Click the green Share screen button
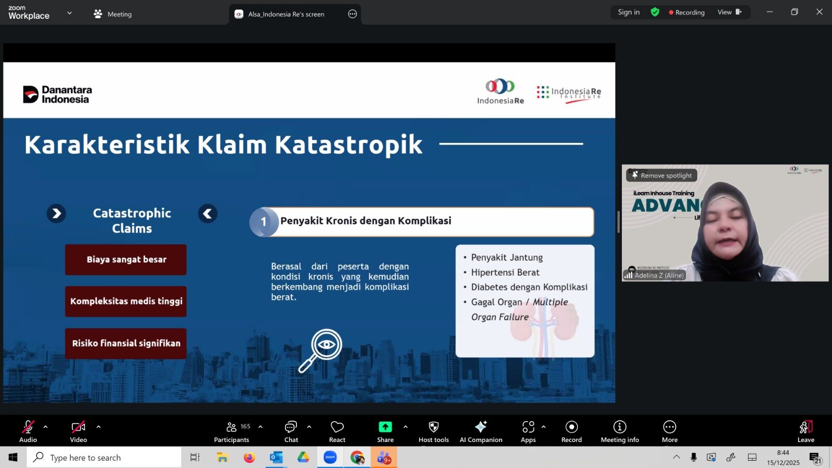 (x=385, y=432)
